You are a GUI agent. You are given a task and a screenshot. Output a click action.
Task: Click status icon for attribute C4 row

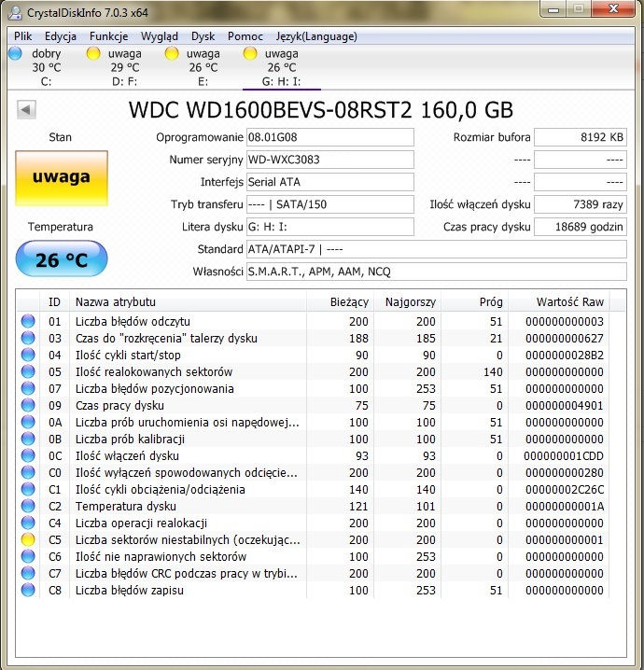pos(28,523)
